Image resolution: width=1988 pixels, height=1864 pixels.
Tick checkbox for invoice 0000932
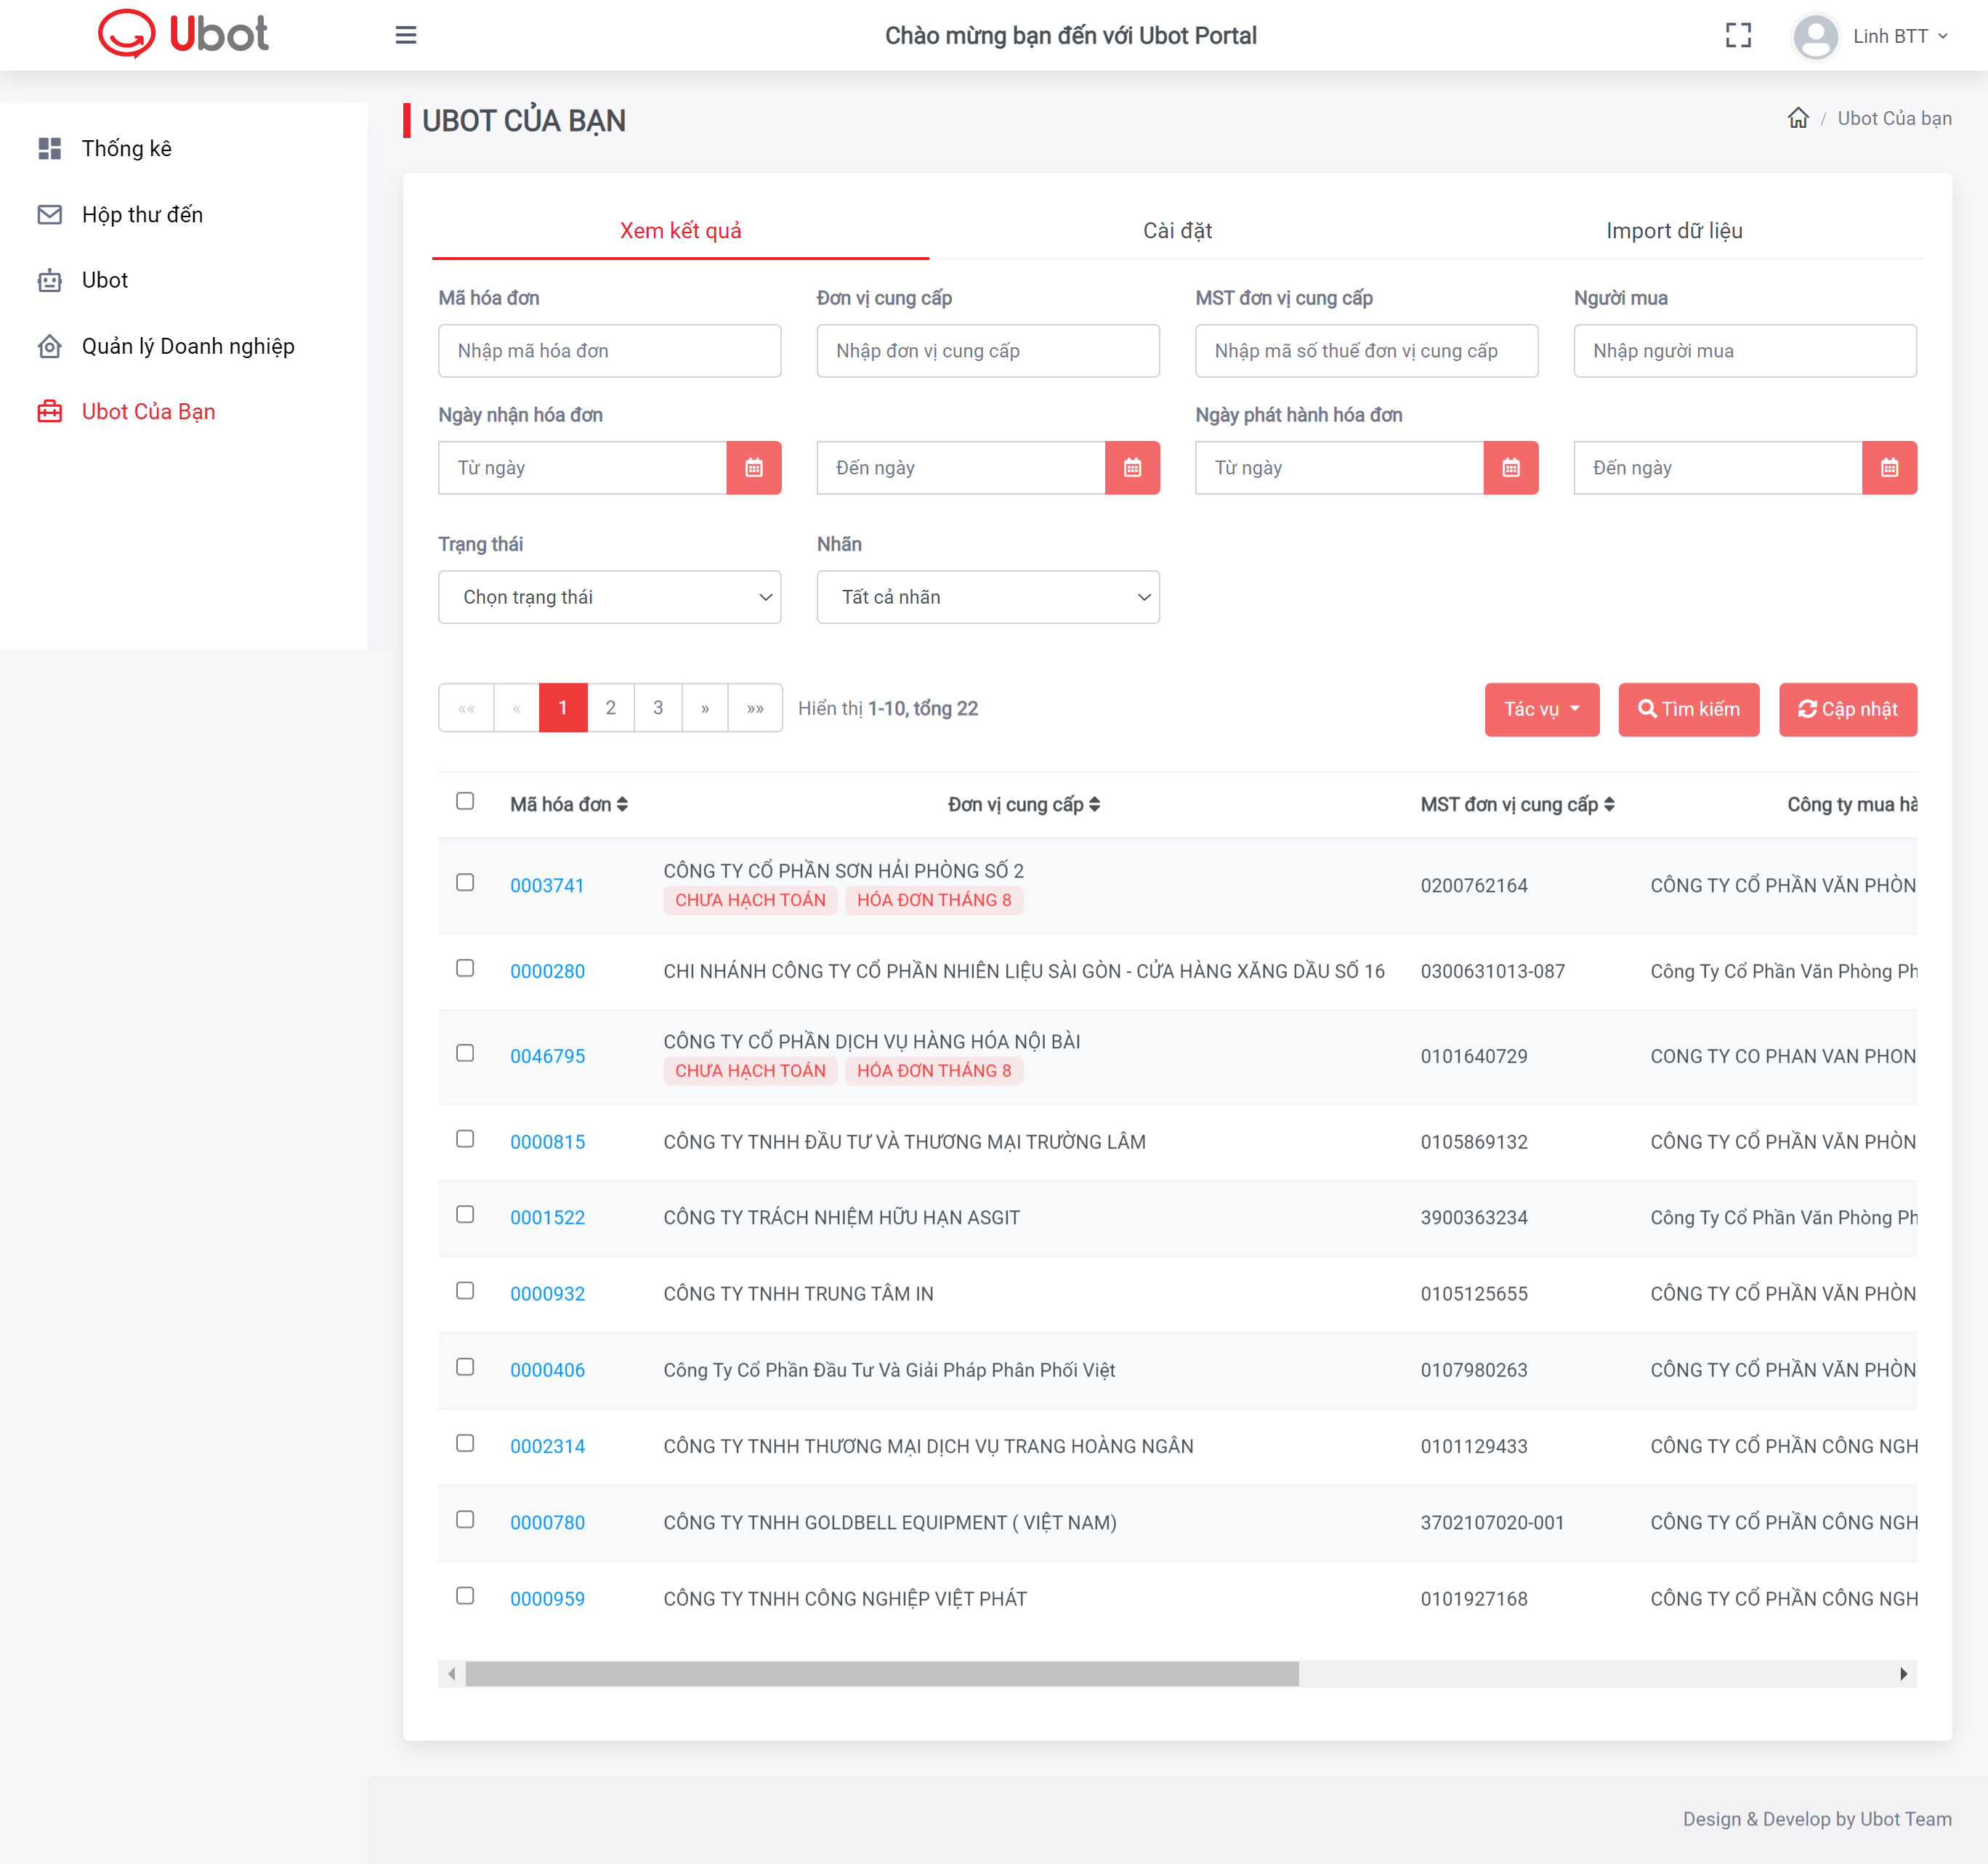coord(465,1291)
